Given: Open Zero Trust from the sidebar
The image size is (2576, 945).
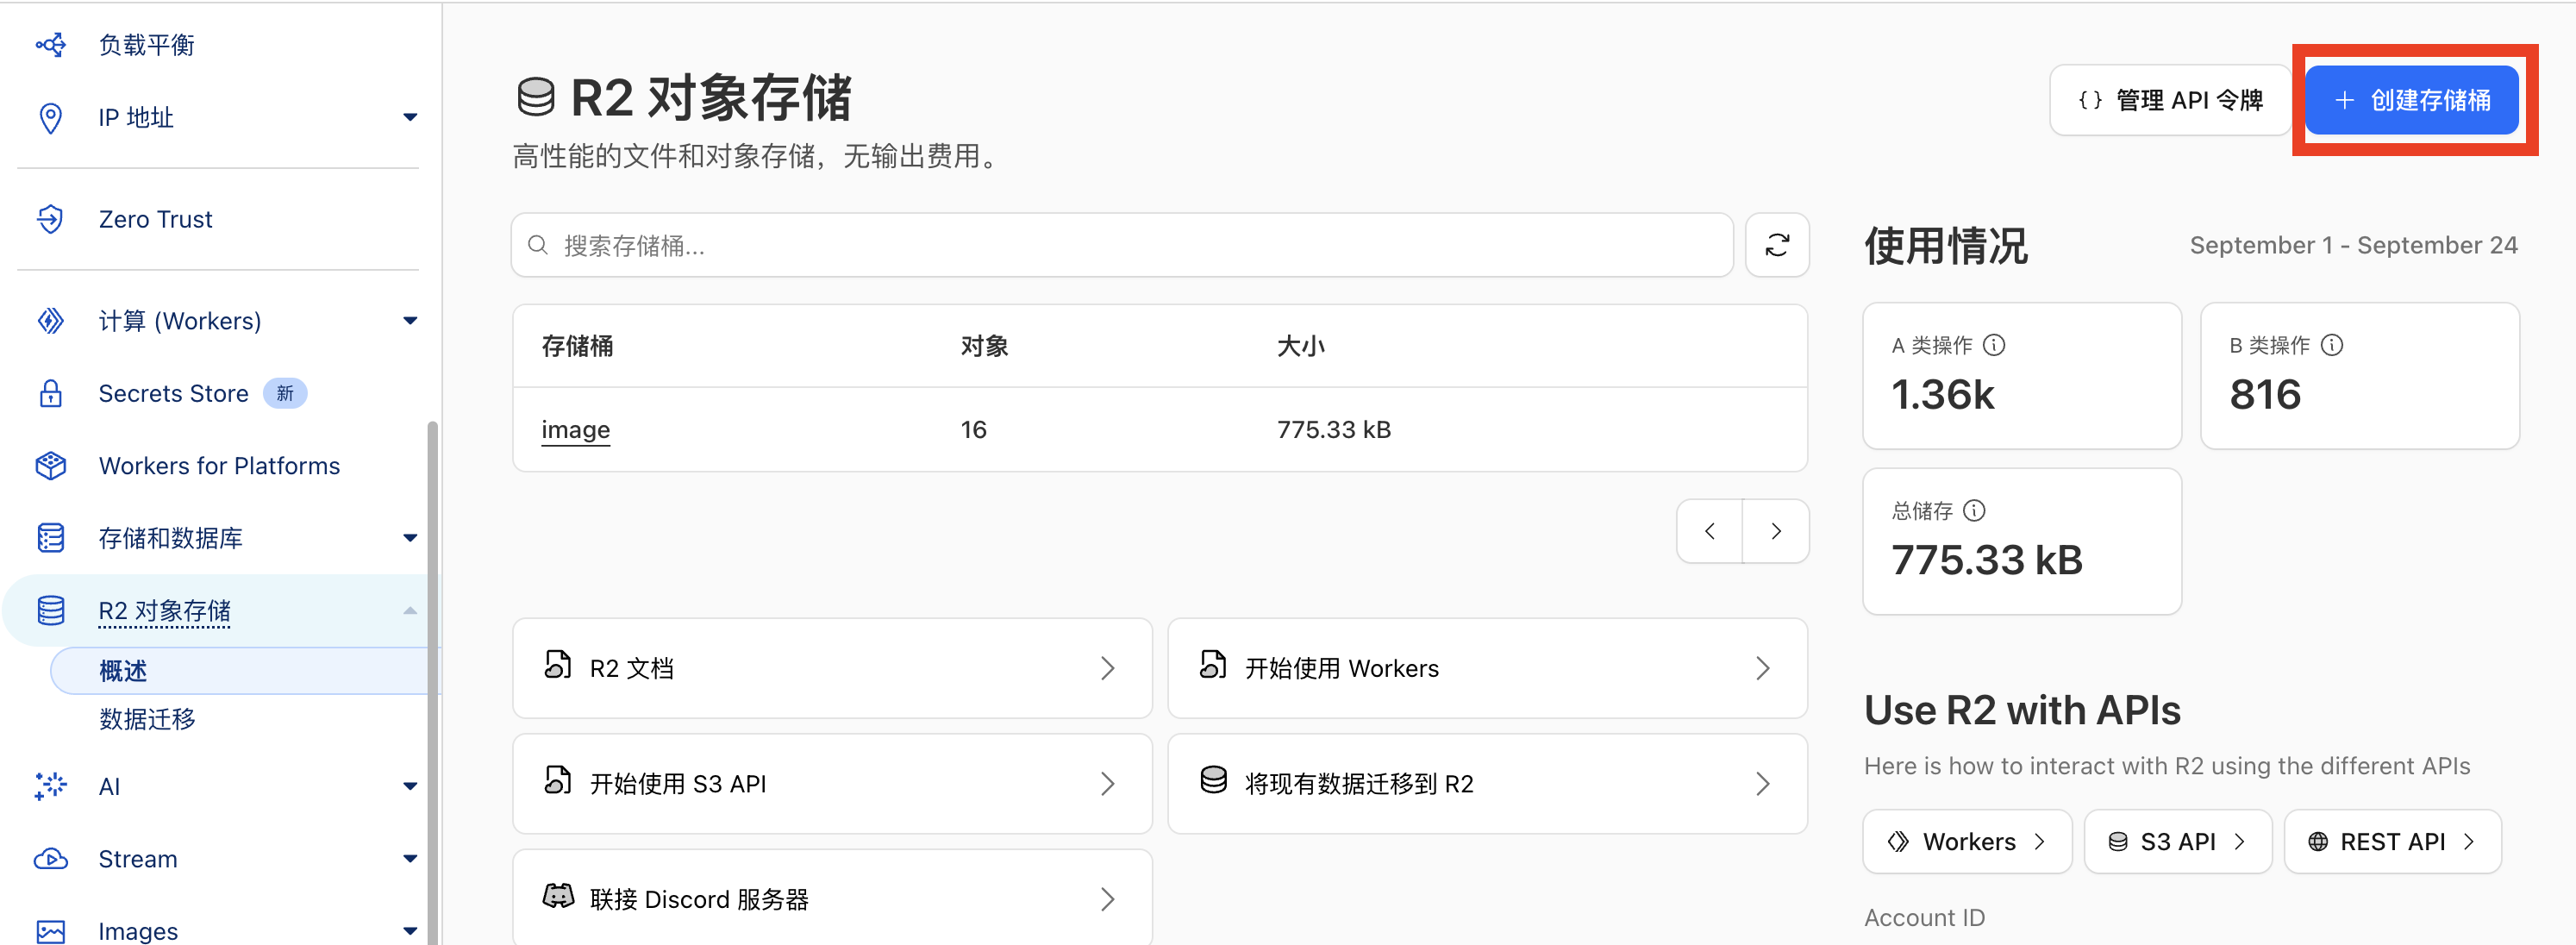Looking at the screenshot, I should pos(155,219).
